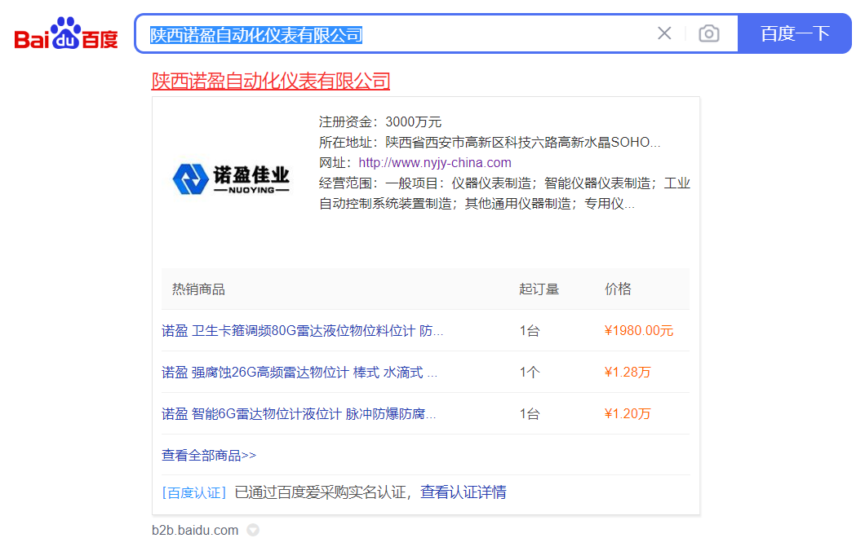Click the 经营范围 description text
The image size is (865, 547).
click(x=504, y=193)
